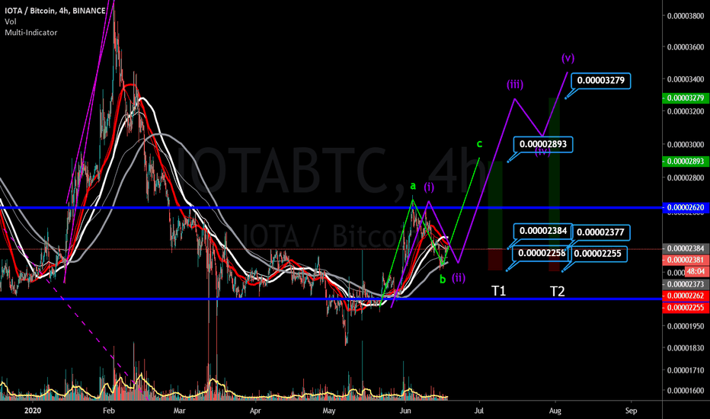Click the Mar label on time axis

pos(180,411)
